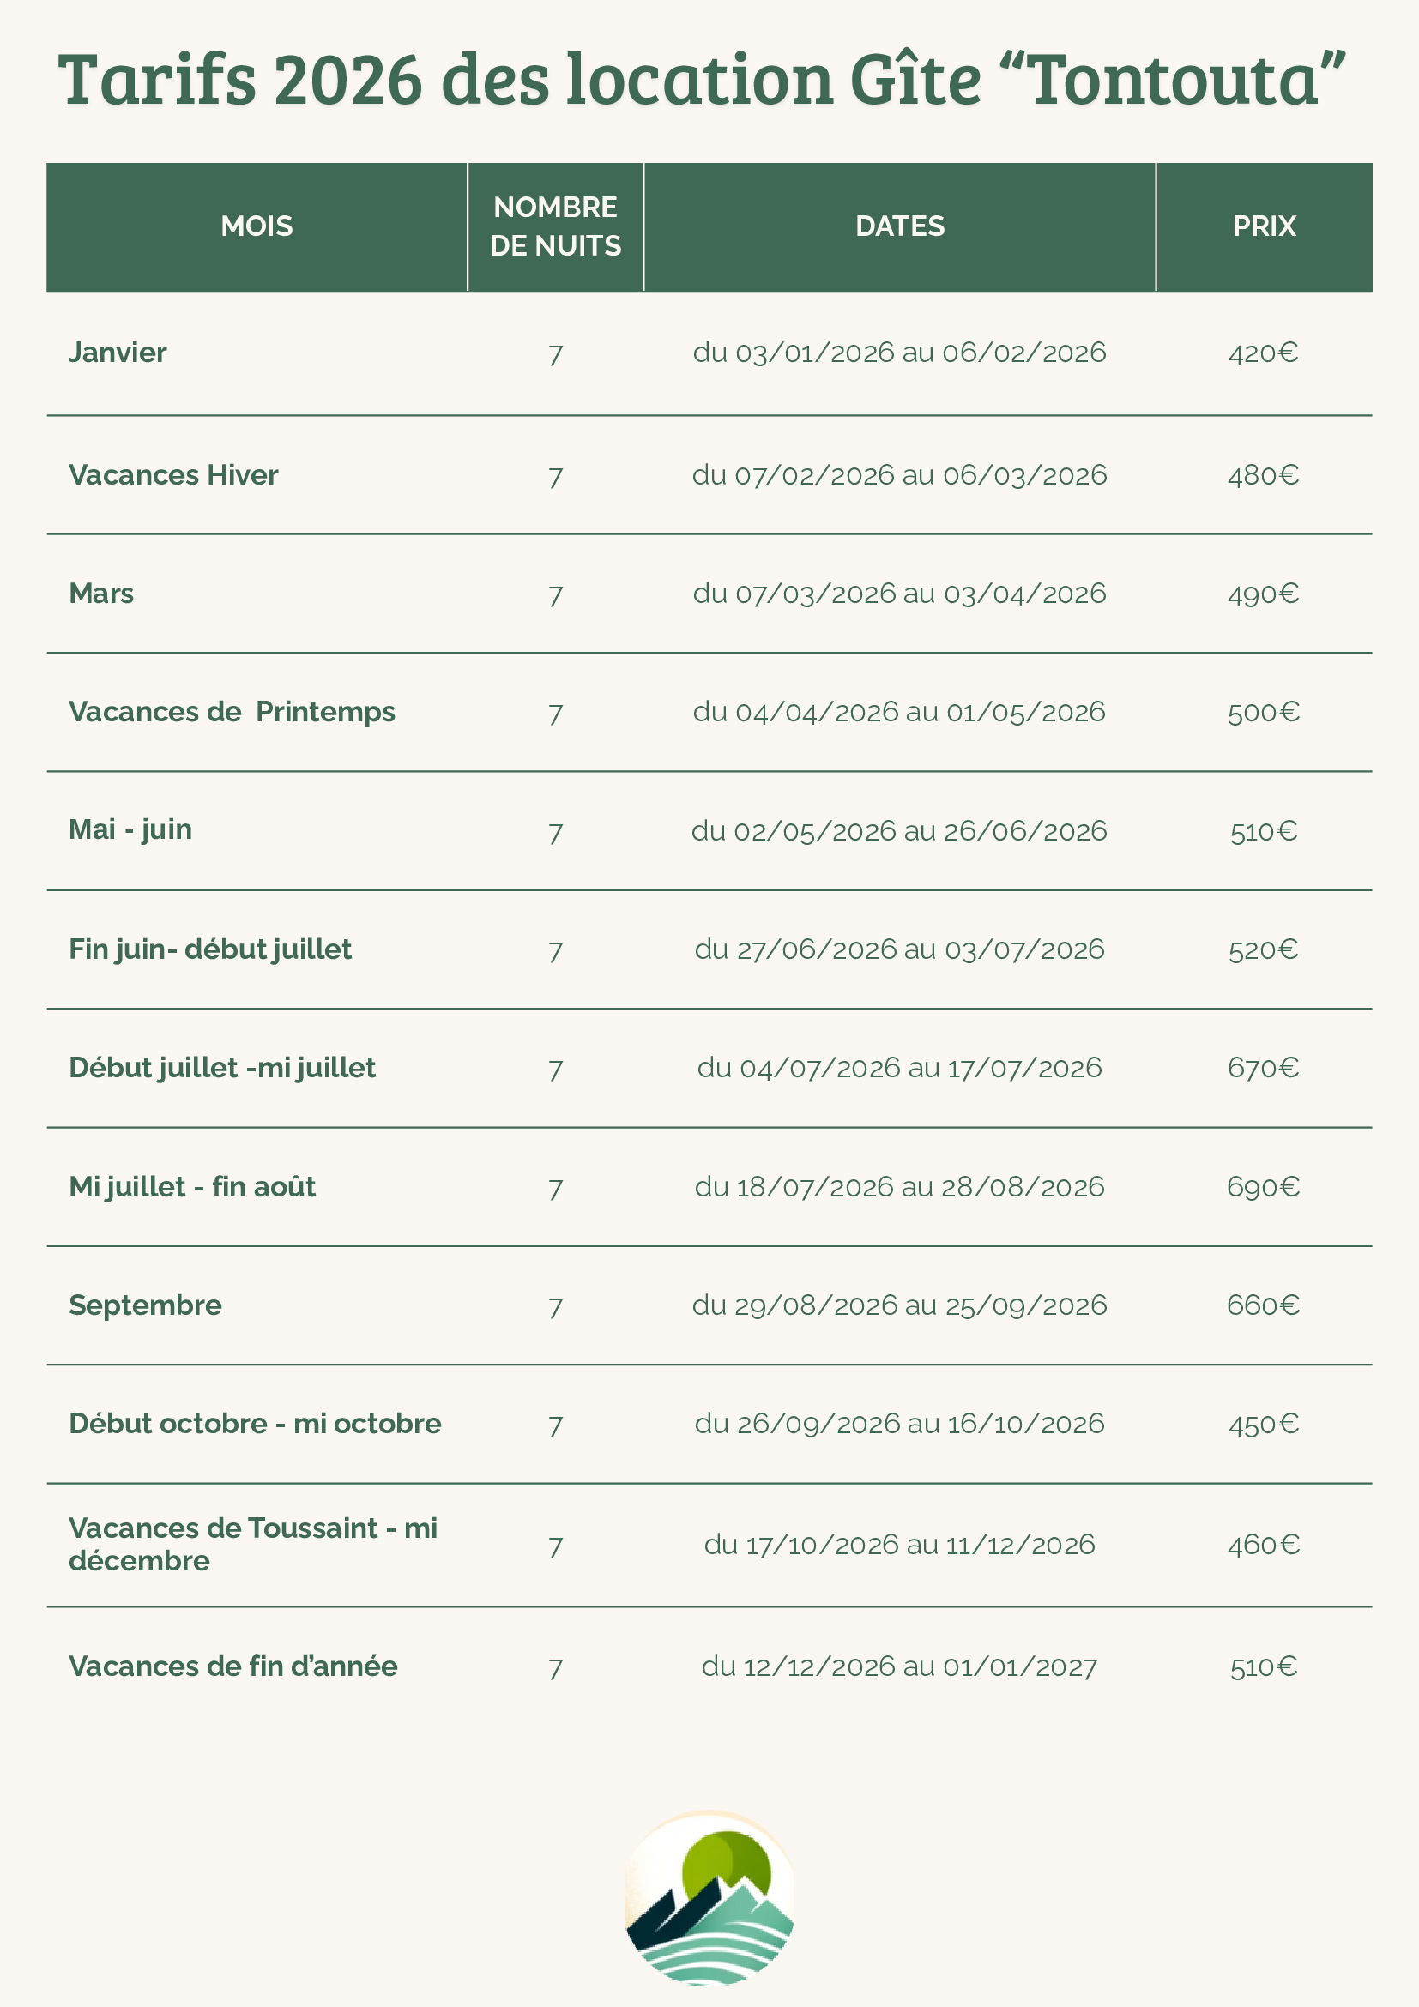Screen dimensions: 1419x2007
Task: Click the 520€ price cell
Action: tap(1264, 949)
